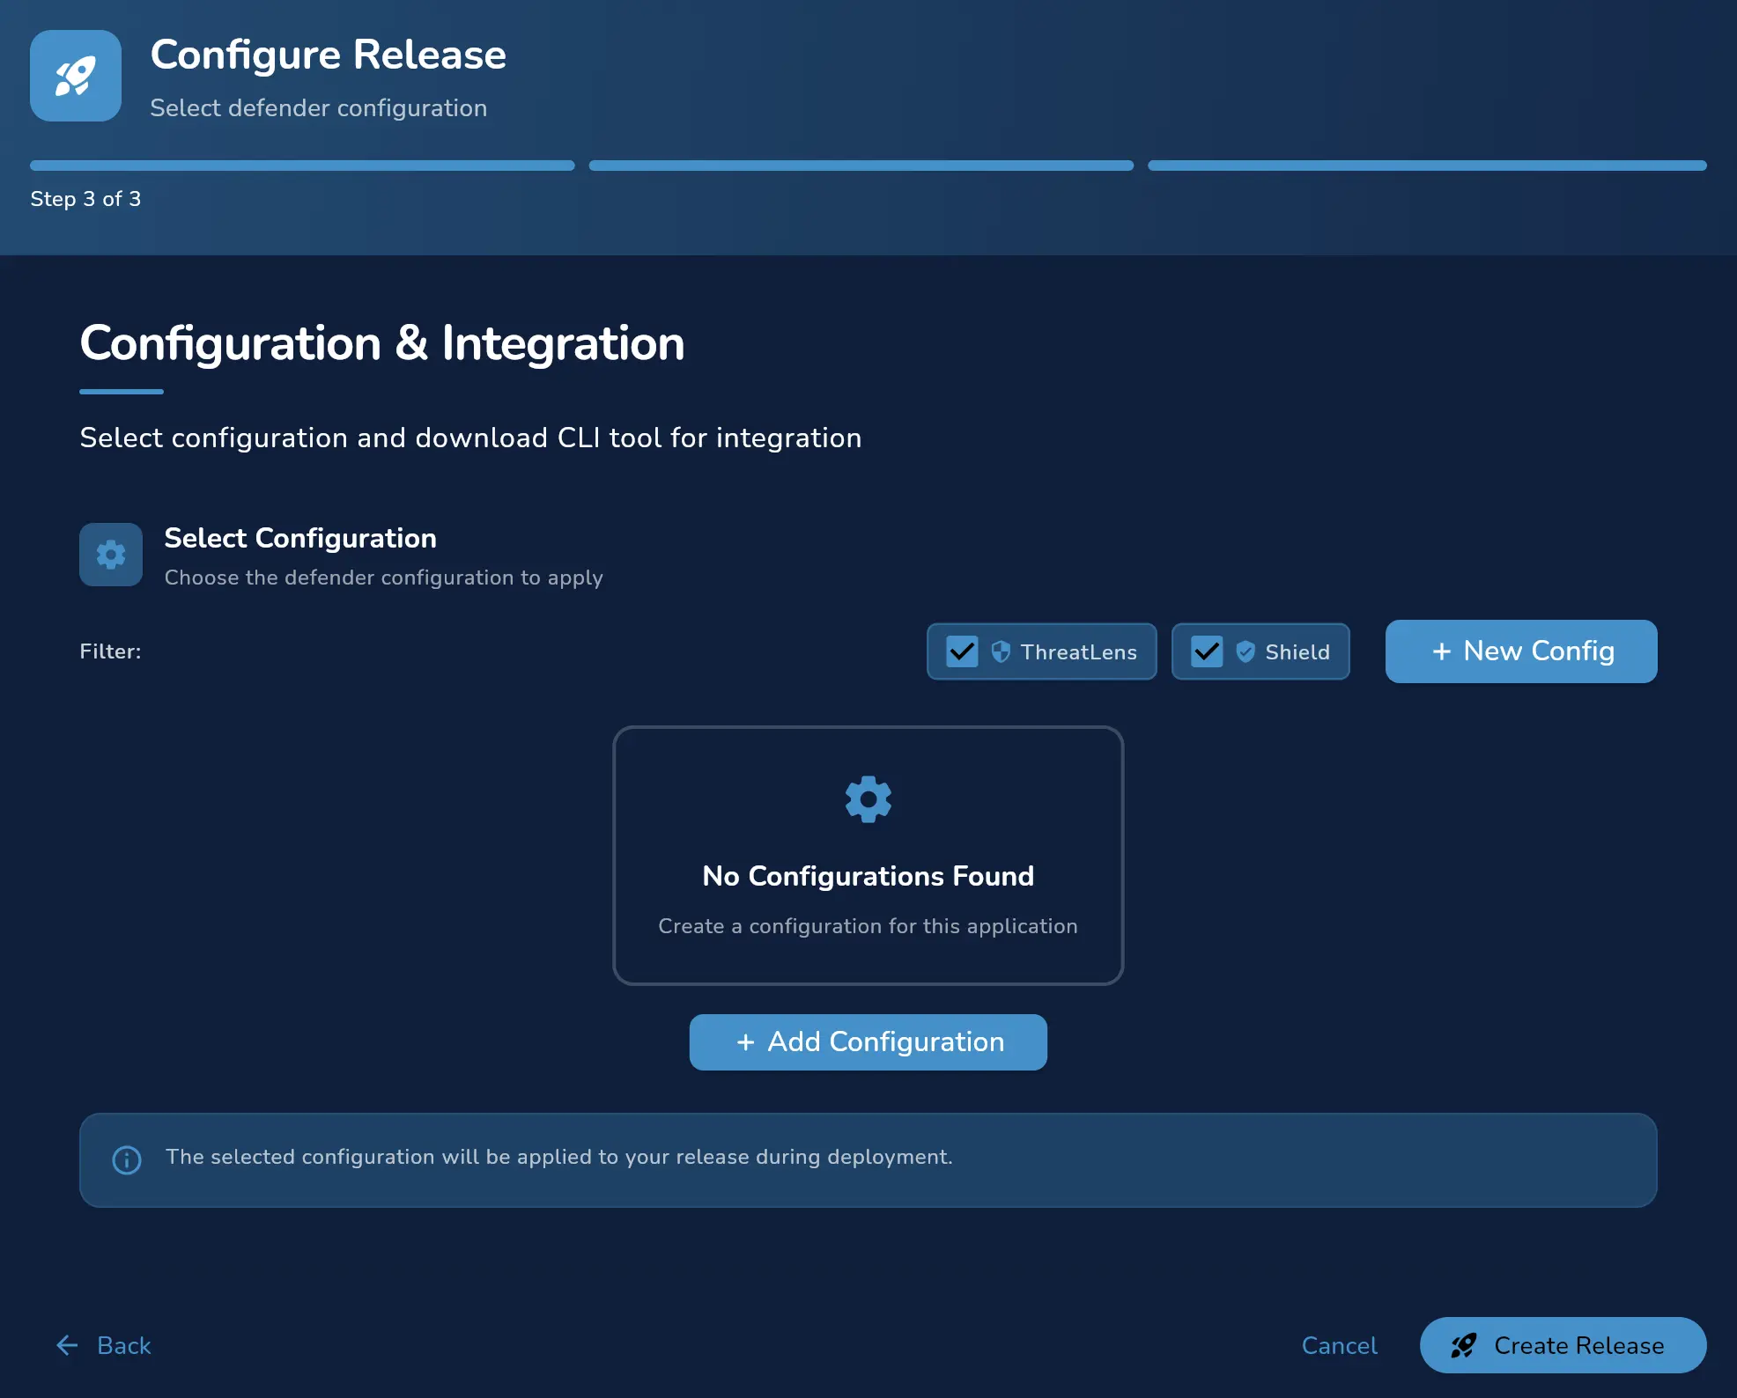Click the info icon in the notice banner
The width and height of the screenshot is (1737, 1398).
tap(127, 1159)
